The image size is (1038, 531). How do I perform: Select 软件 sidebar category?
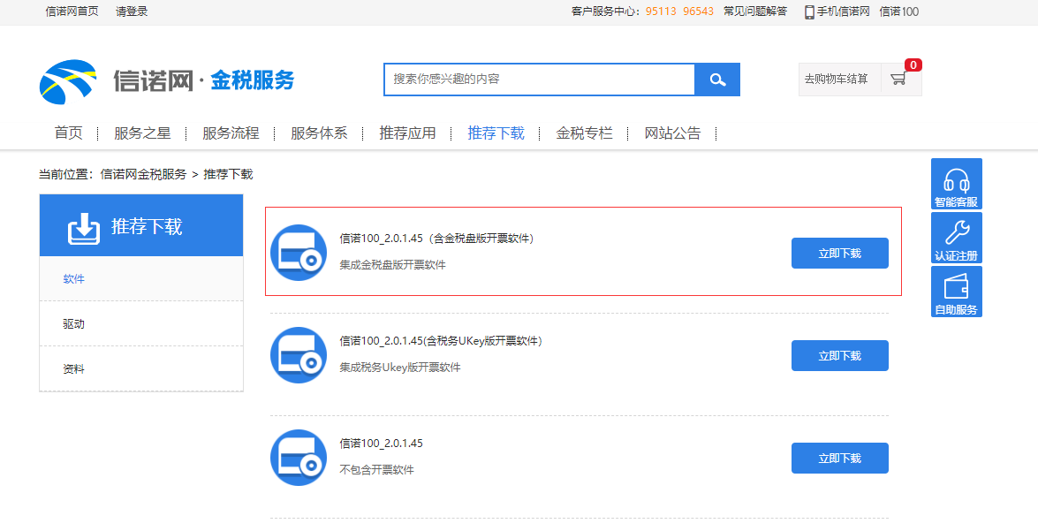click(141, 278)
